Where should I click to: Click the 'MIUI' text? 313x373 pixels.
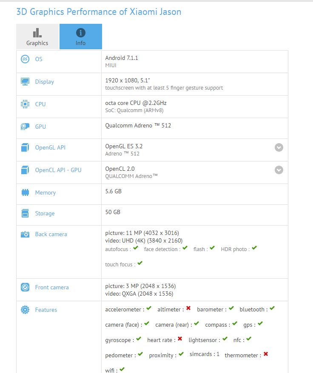click(x=111, y=65)
